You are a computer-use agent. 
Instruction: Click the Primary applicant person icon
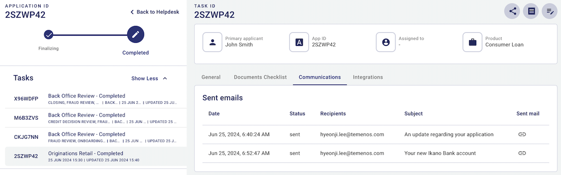click(212, 42)
